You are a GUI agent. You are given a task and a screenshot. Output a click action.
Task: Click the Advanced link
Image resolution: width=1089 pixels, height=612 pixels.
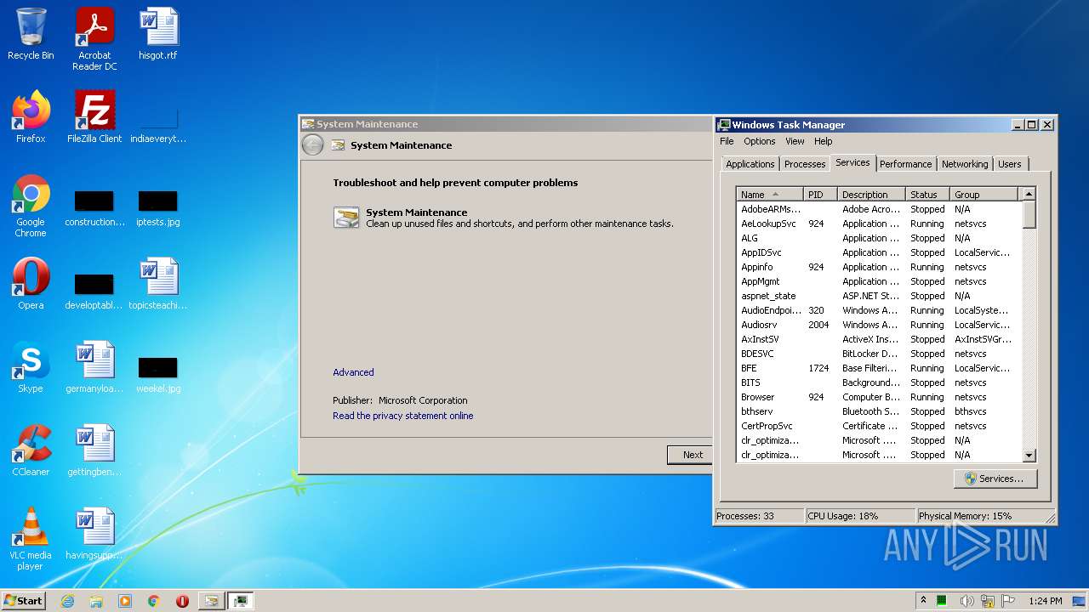pos(353,372)
